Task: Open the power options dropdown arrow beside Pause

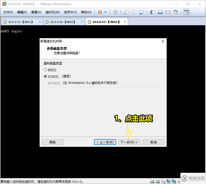Action: (x=105, y=12)
